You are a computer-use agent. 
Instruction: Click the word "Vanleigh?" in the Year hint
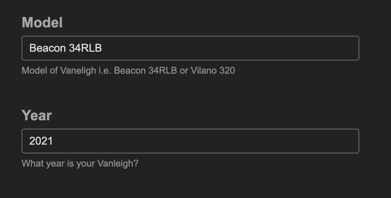pos(118,164)
